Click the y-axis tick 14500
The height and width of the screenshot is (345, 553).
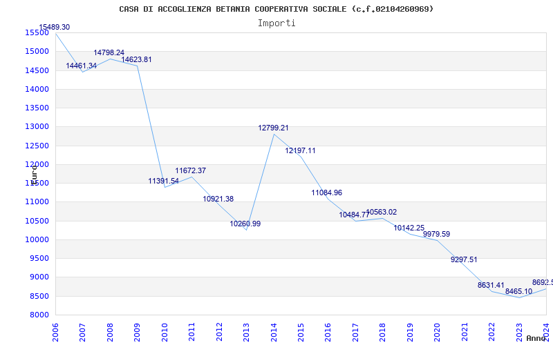37,70
